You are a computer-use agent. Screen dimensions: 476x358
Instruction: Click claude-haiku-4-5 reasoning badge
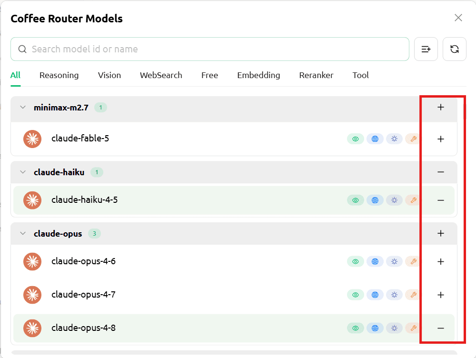(x=394, y=200)
